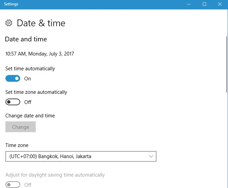228x188 pixels.
Task: Open the Time zone dropdown list
Action: click(x=81, y=156)
